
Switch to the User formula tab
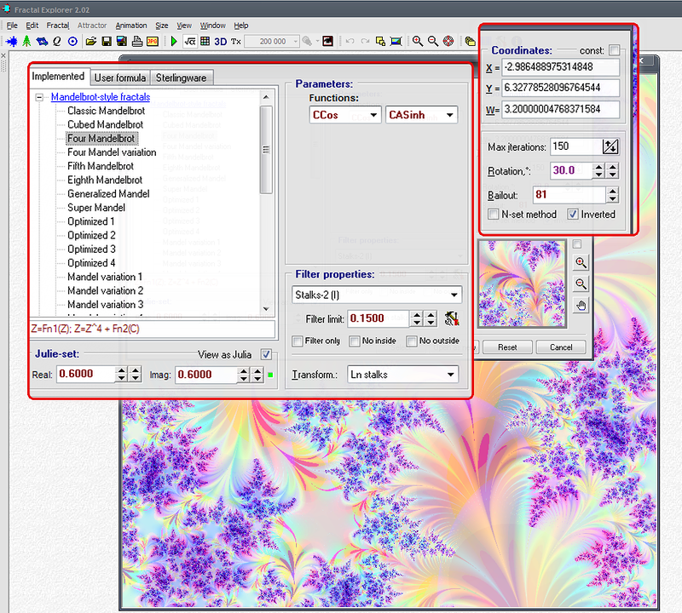click(119, 77)
